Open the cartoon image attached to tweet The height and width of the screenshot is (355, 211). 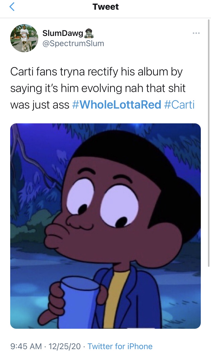pyautogui.click(x=106, y=226)
